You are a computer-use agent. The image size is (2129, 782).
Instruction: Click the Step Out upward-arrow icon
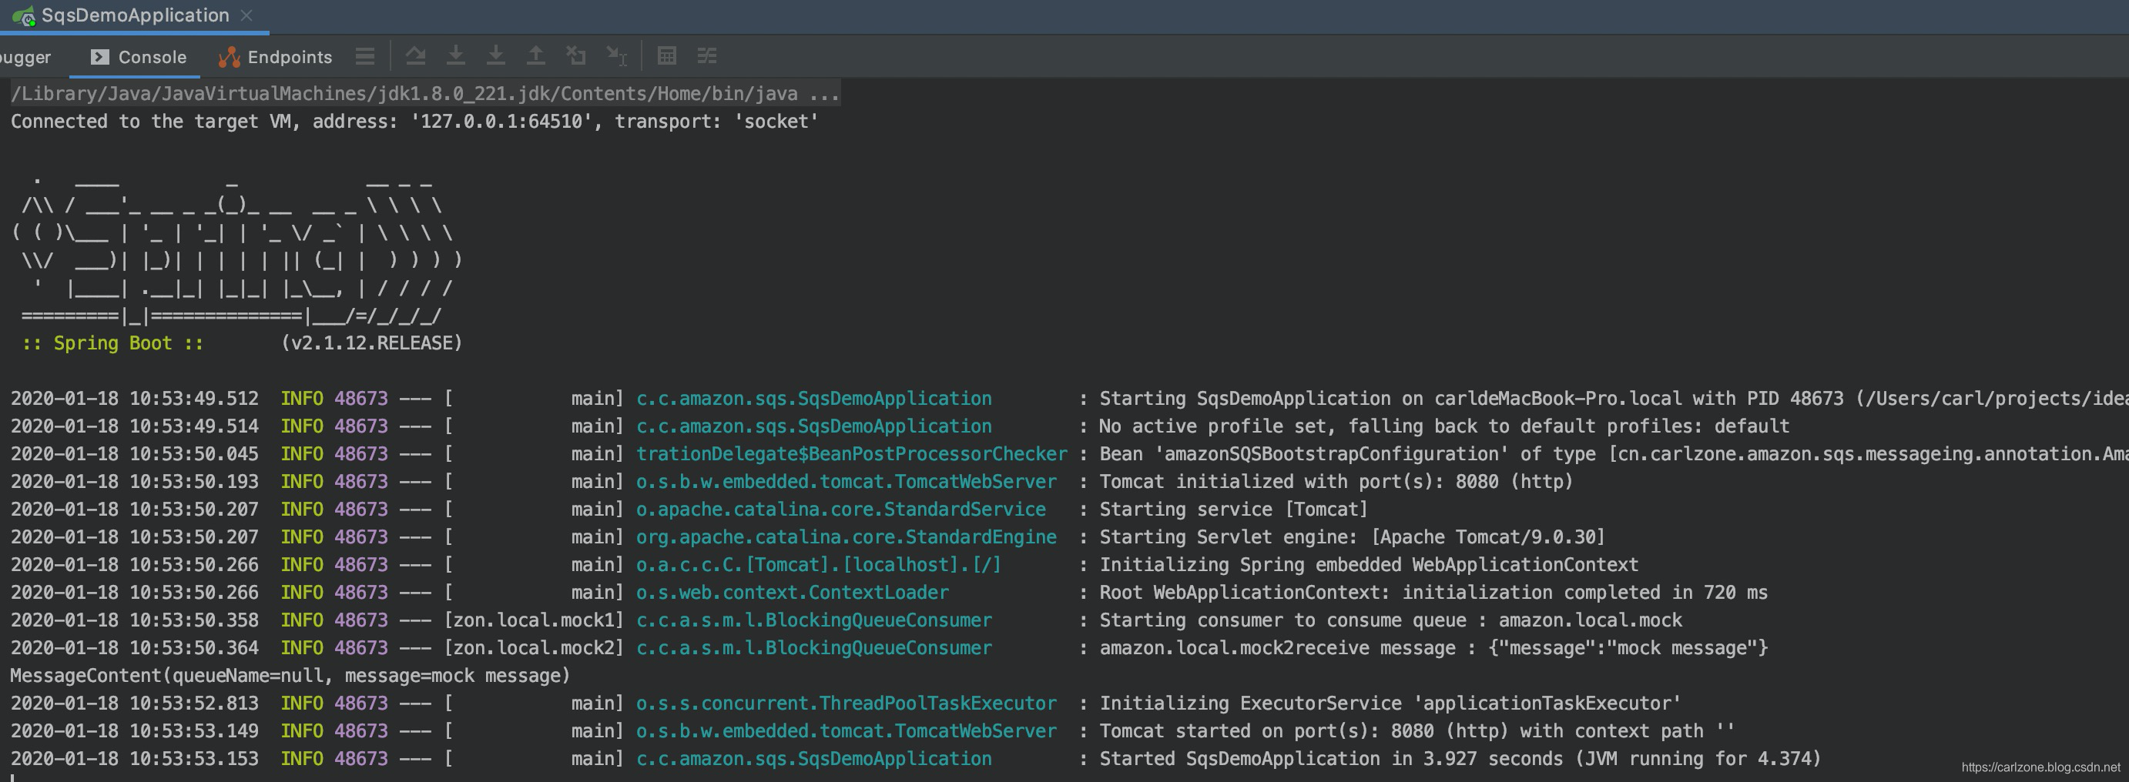click(x=535, y=56)
